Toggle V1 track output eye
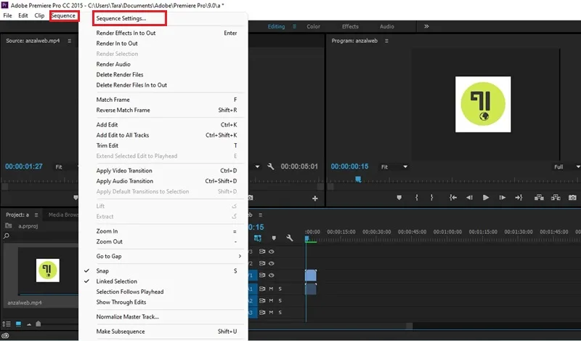This screenshot has width=581, height=341. [272, 276]
